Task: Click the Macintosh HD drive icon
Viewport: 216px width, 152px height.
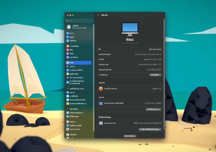Action: [x=101, y=123]
